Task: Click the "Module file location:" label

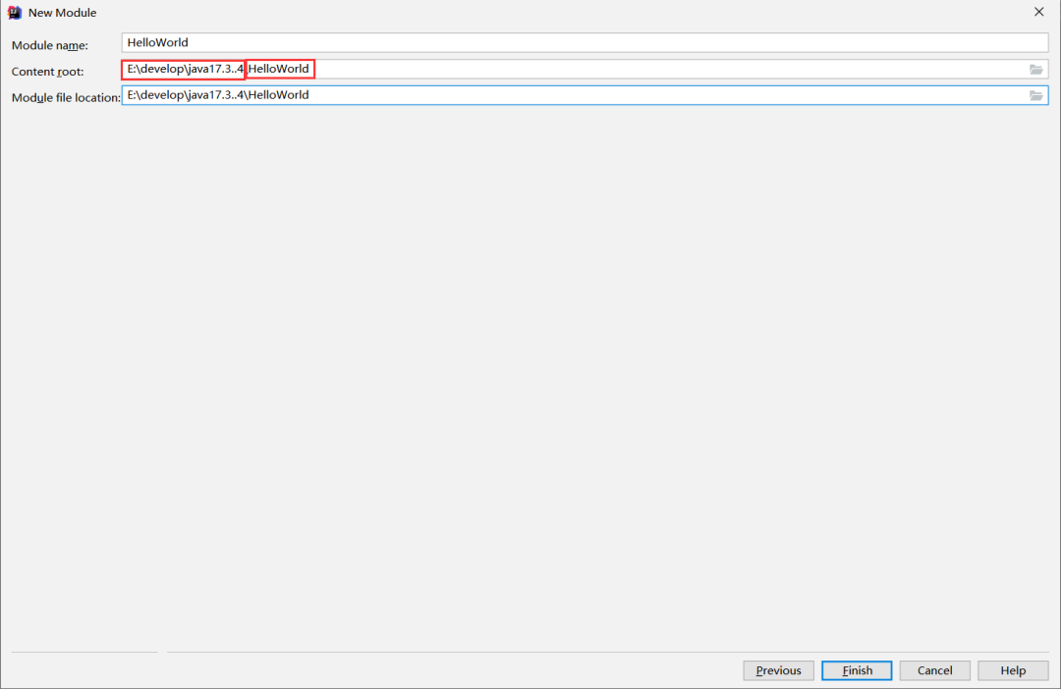Action: [66, 98]
